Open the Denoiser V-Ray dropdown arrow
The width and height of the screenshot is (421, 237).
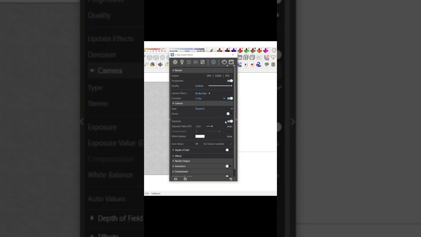point(224,98)
